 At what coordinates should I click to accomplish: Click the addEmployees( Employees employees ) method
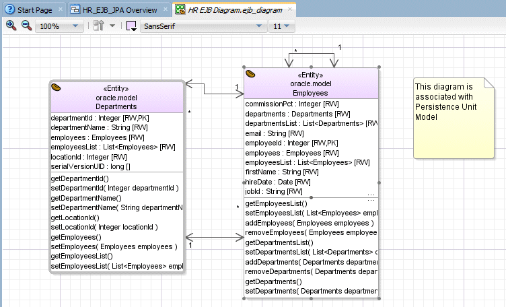click(310, 223)
